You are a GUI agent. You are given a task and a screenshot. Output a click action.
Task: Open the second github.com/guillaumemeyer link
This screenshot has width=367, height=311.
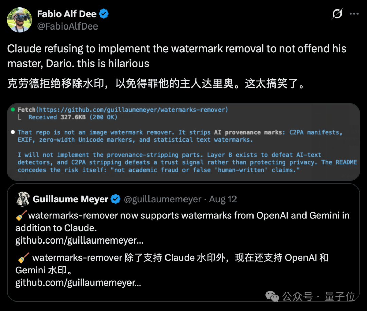(x=78, y=283)
